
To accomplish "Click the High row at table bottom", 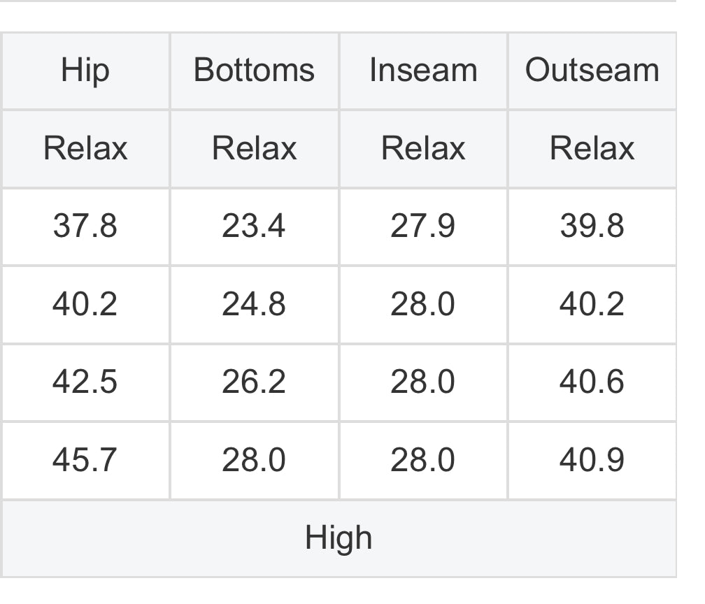I will pos(339,538).
